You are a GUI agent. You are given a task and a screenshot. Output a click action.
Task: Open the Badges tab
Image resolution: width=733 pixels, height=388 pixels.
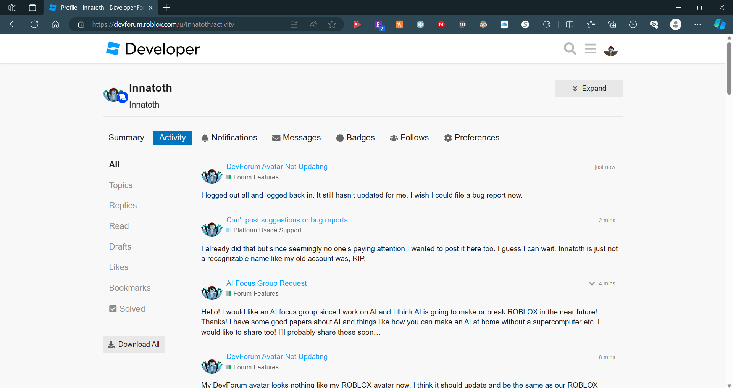[355, 138]
